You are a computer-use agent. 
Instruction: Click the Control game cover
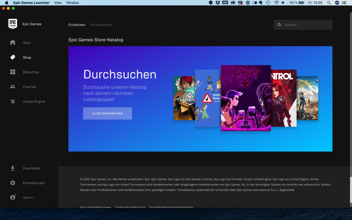click(x=284, y=98)
